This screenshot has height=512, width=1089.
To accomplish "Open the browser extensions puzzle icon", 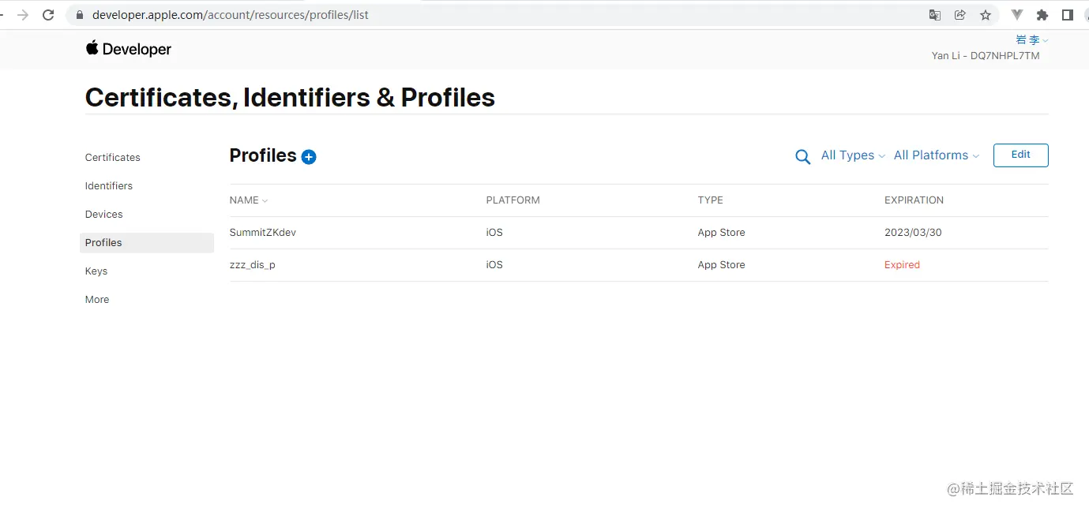I will coord(1042,15).
